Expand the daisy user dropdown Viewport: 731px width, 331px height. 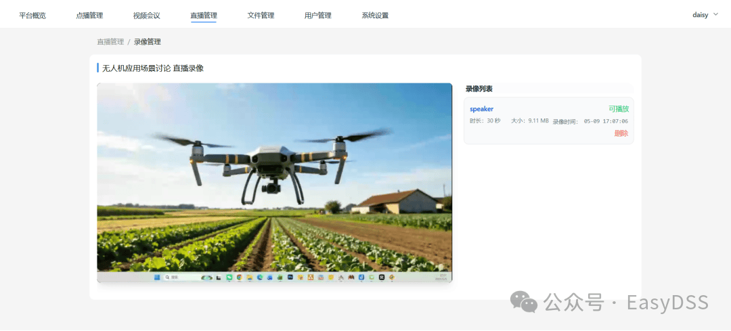tap(705, 15)
